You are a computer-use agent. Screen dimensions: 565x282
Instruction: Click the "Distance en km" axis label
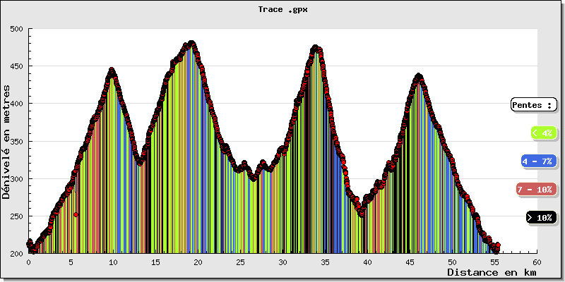pyautogui.click(x=490, y=272)
